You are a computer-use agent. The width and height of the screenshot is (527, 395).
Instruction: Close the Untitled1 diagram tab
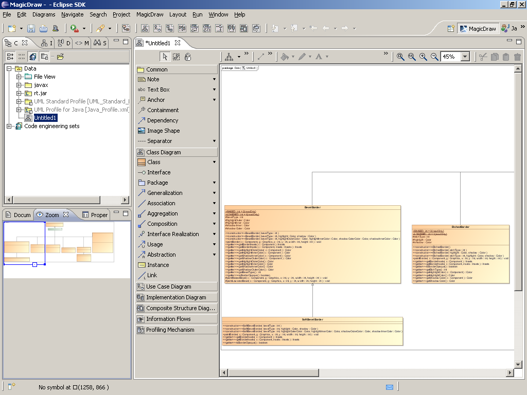(x=178, y=43)
